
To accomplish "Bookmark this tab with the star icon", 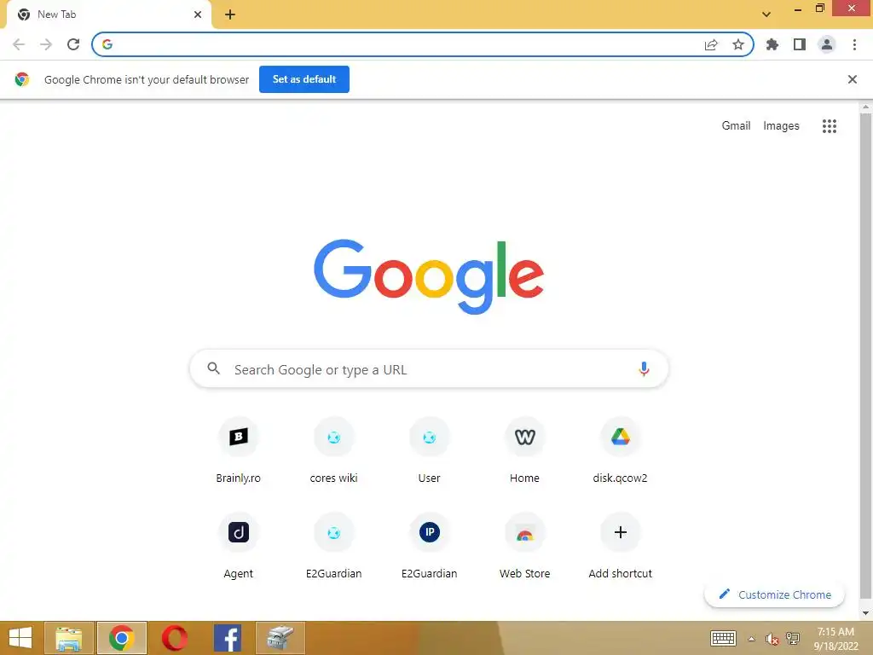I will (737, 44).
